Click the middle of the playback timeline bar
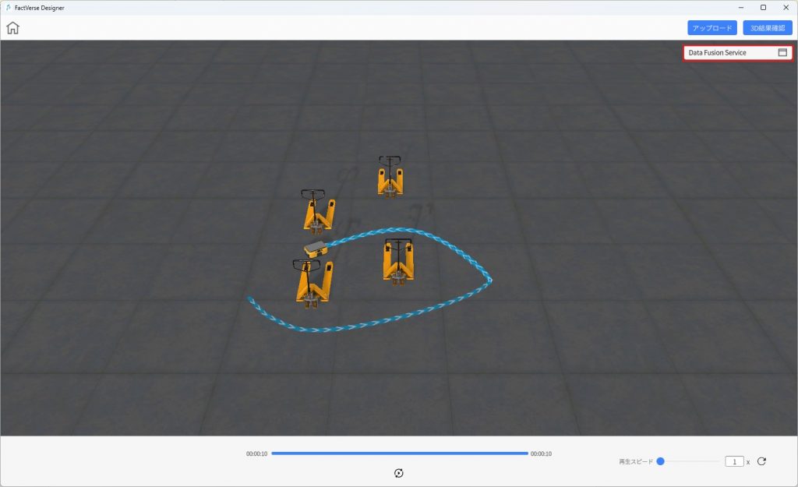This screenshot has height=487, width=798. click(399, 453)
